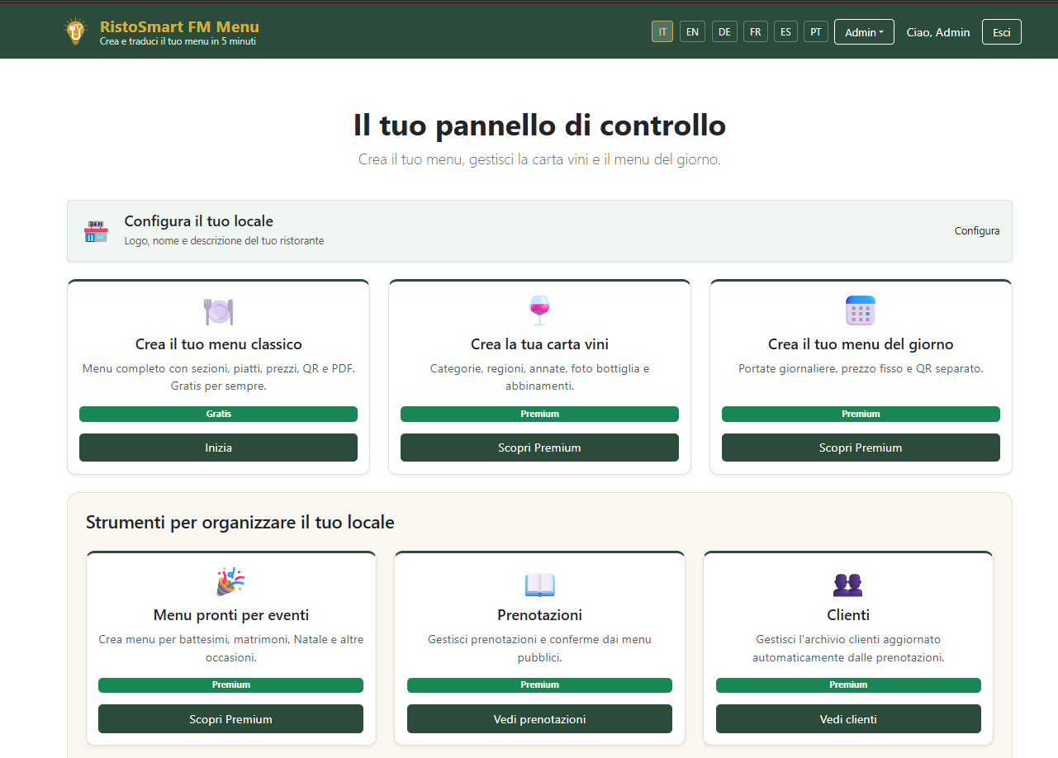This screenshot has height=758, width=1058.
Task: Click Scopri Premium under Menu pronti per eventi
Action: pos(230,718)
